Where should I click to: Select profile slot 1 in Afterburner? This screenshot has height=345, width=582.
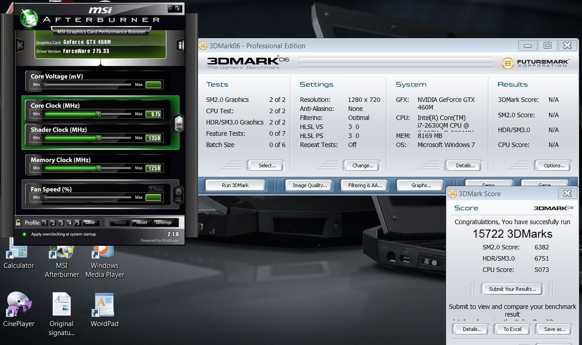point(45,223)
